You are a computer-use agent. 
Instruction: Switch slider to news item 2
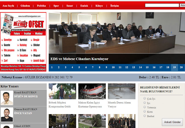(59, 67)
